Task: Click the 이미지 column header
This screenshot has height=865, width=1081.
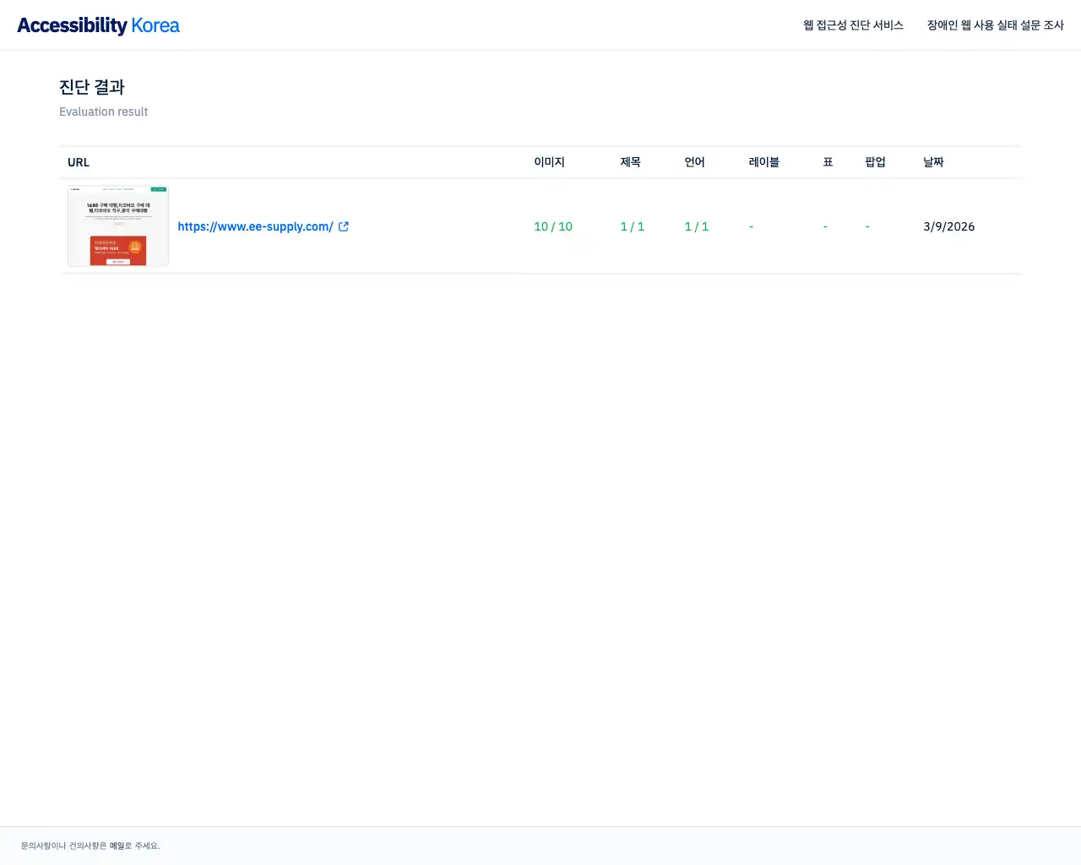Action: 548,162
